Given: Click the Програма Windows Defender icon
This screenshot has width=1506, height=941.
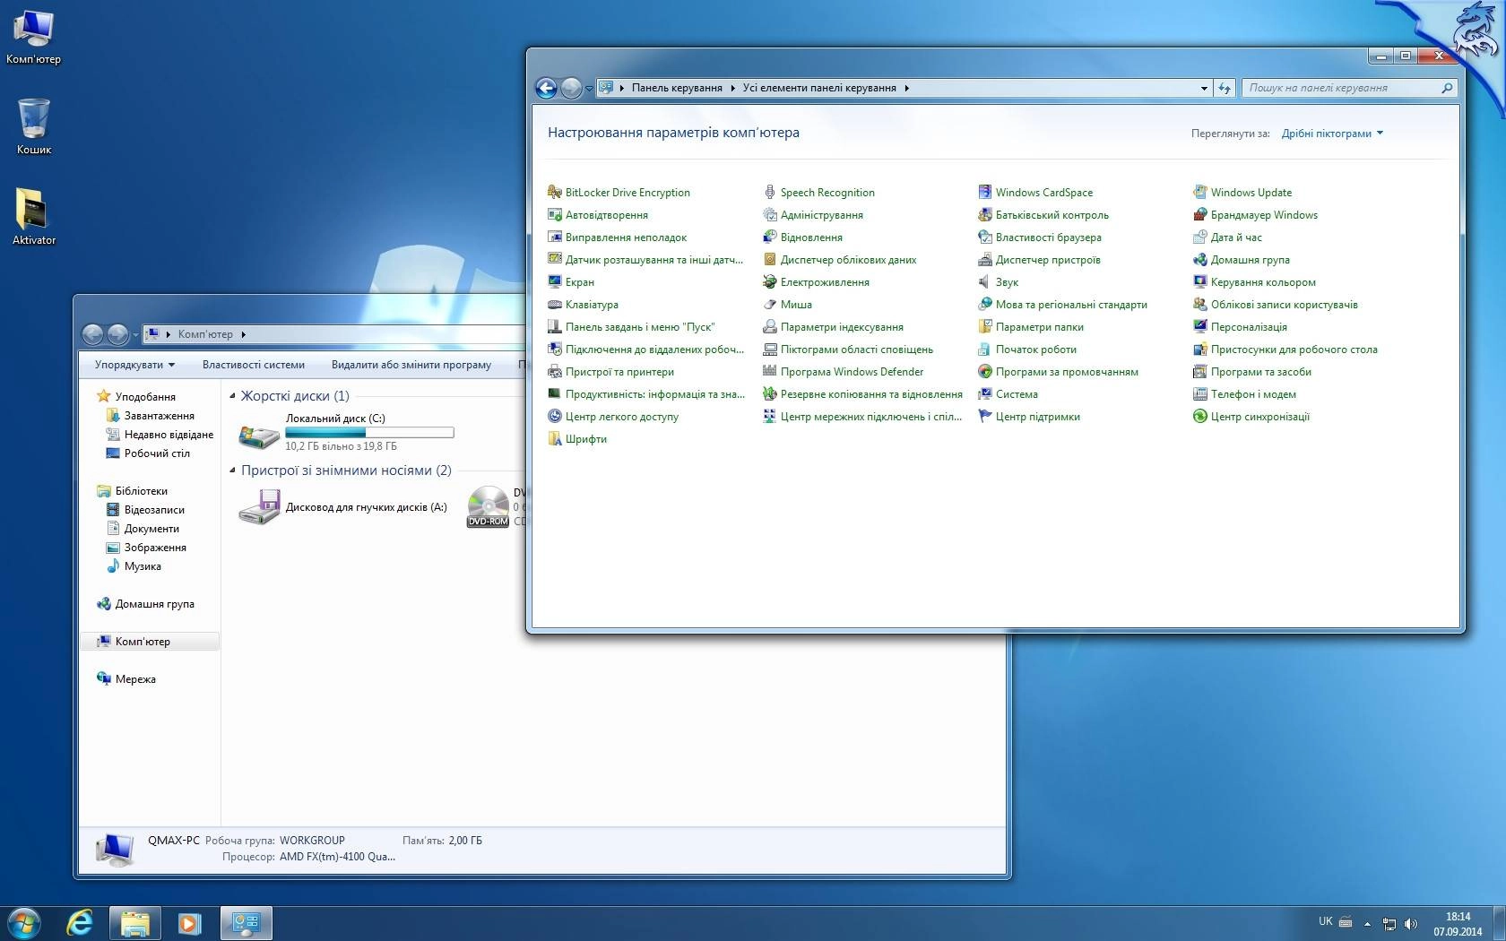Looking at the screenshot, I should [769, 371].
